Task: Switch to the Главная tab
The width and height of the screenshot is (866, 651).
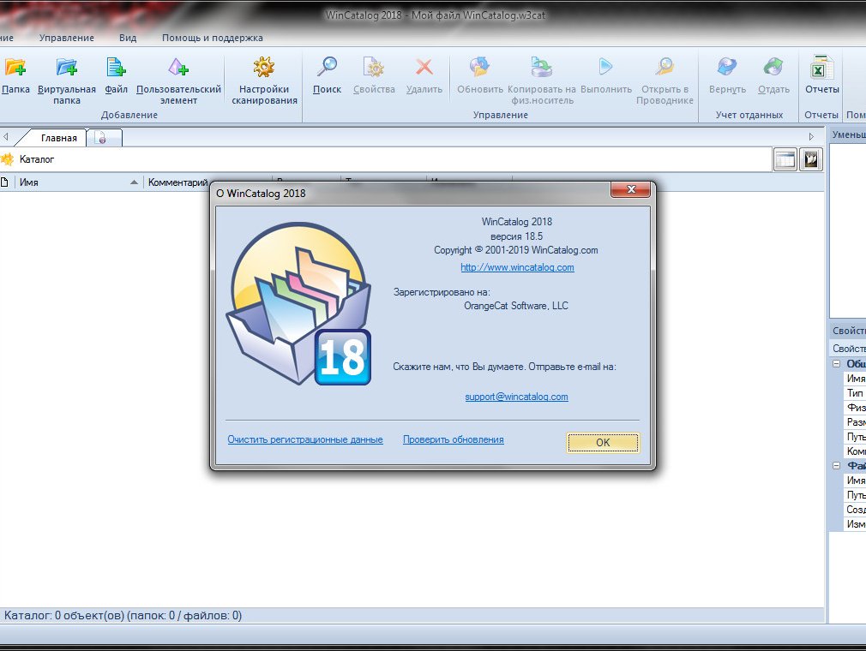Action: [x=58, y=138]
